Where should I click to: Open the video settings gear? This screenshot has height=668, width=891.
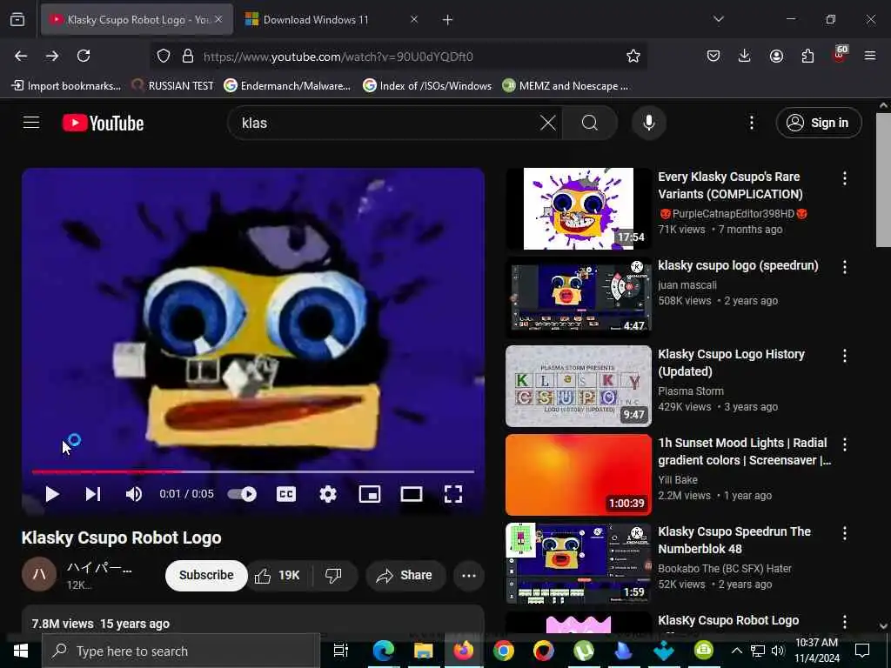point(328,494)
